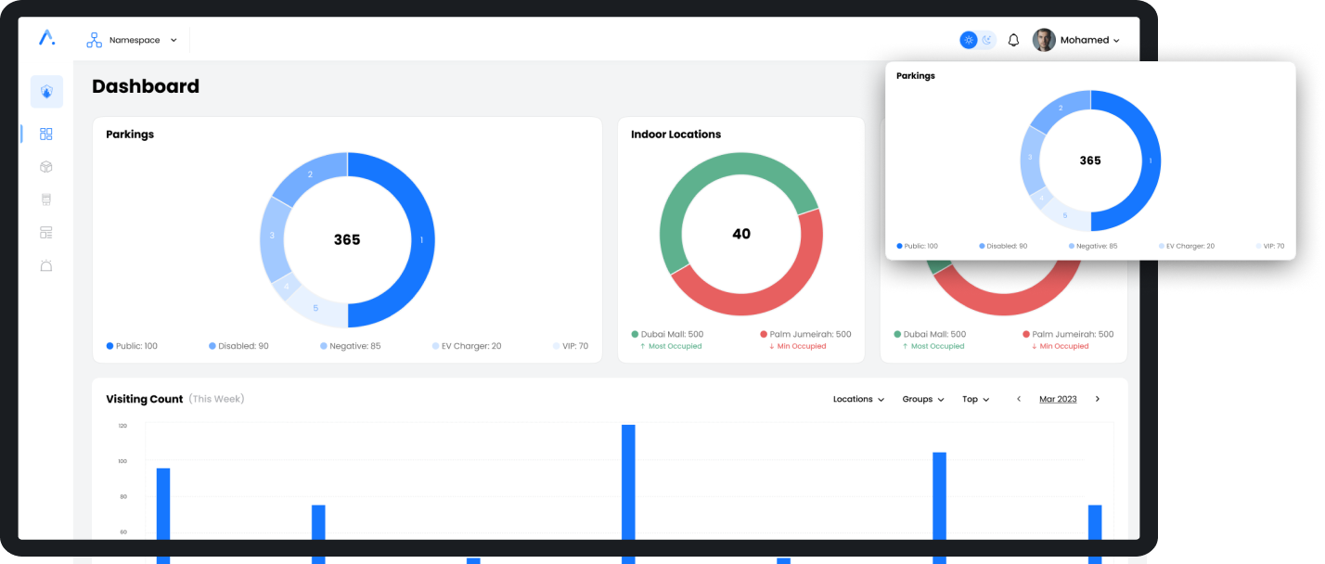Click green dot beside Dubai Mall in Indoor Locations

point(635,334)
